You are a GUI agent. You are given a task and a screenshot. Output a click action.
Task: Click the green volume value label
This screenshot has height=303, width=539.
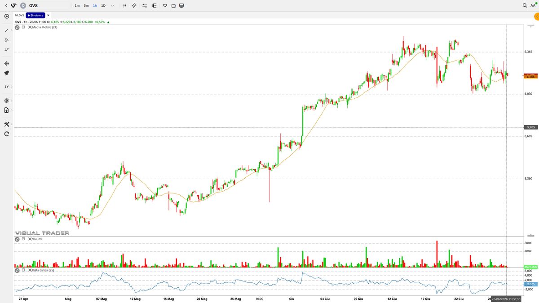coord(530,267)
